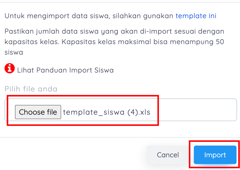
Task: Open the 'template ini' download link
Action: 196,16
